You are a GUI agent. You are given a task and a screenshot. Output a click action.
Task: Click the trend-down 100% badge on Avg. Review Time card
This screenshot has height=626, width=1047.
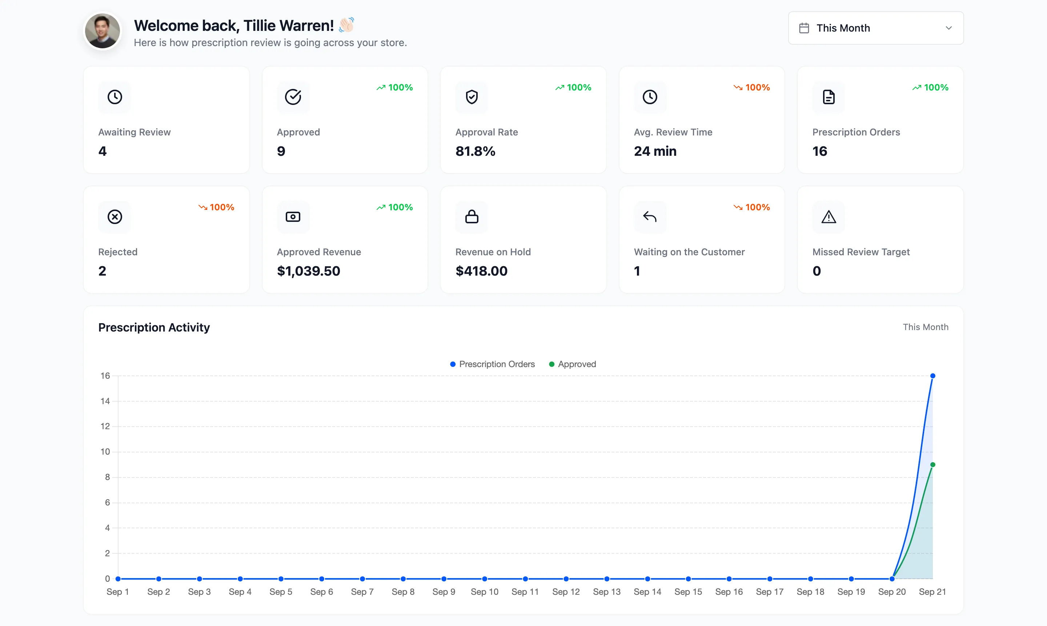click(x=752, y=87)
